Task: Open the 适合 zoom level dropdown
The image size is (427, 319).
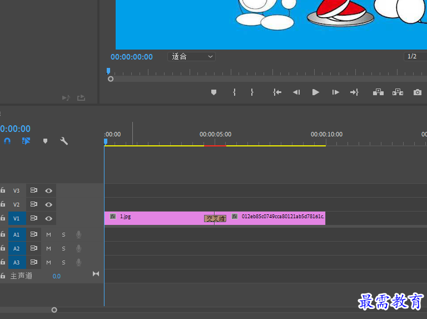Action: (191, 56)
